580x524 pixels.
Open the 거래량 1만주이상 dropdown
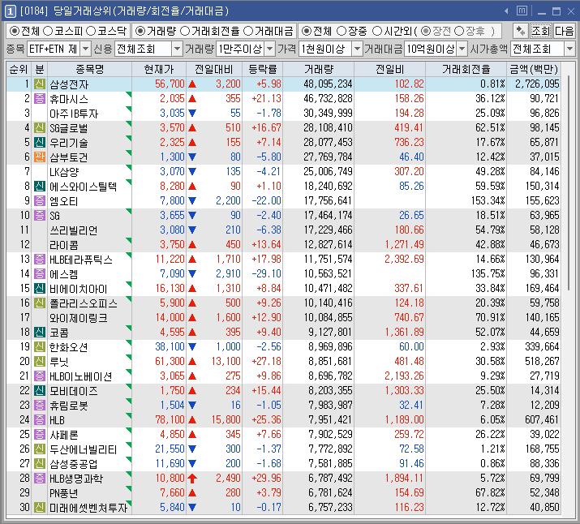tap(270, 49)
